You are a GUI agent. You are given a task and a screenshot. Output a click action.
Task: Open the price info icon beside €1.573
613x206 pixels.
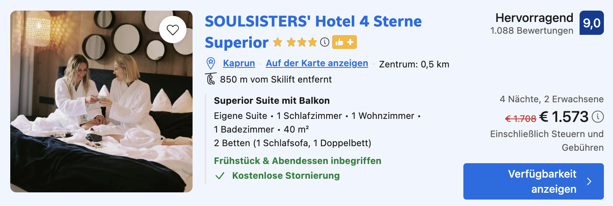pyautogui.click(x=598, y=117)
